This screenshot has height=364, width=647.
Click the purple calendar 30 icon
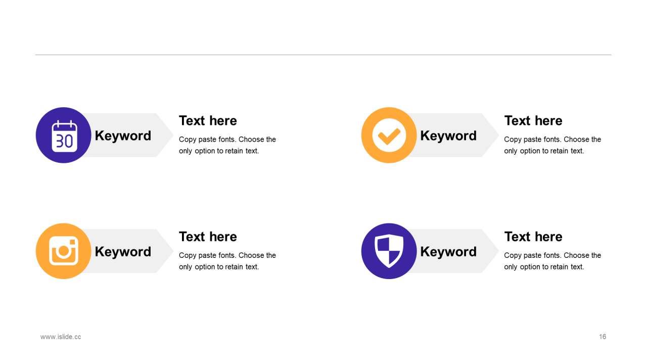[64, 135]
